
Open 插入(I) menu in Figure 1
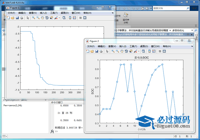coord(43,13)
